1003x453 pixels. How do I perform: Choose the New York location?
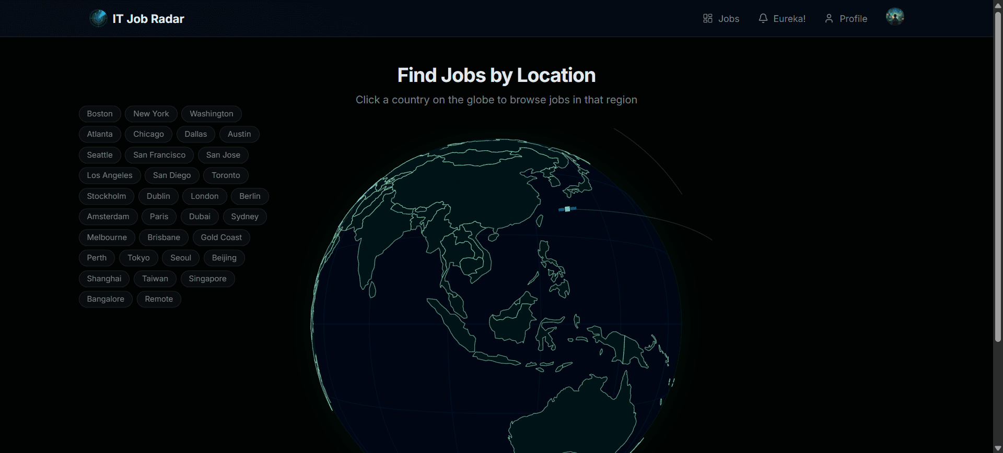151,114
